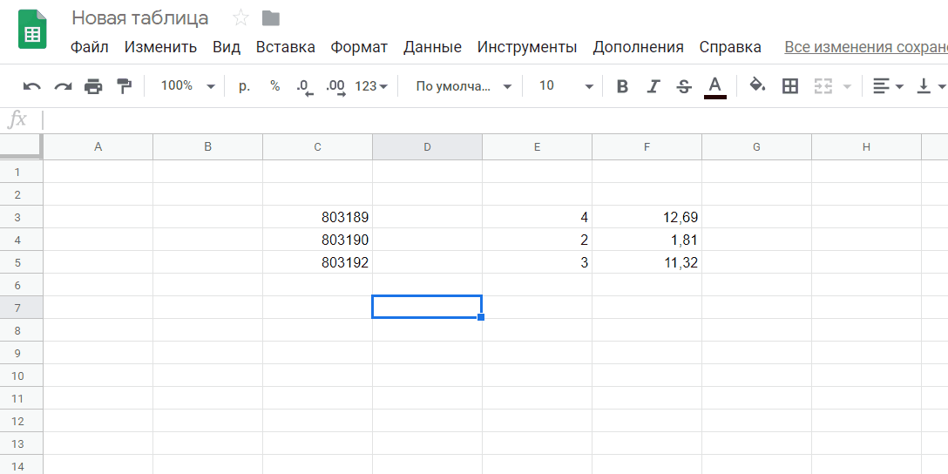Decrease decimal places button
The width and height of the screenshot is (948, 474).
[x=305, y=87]
